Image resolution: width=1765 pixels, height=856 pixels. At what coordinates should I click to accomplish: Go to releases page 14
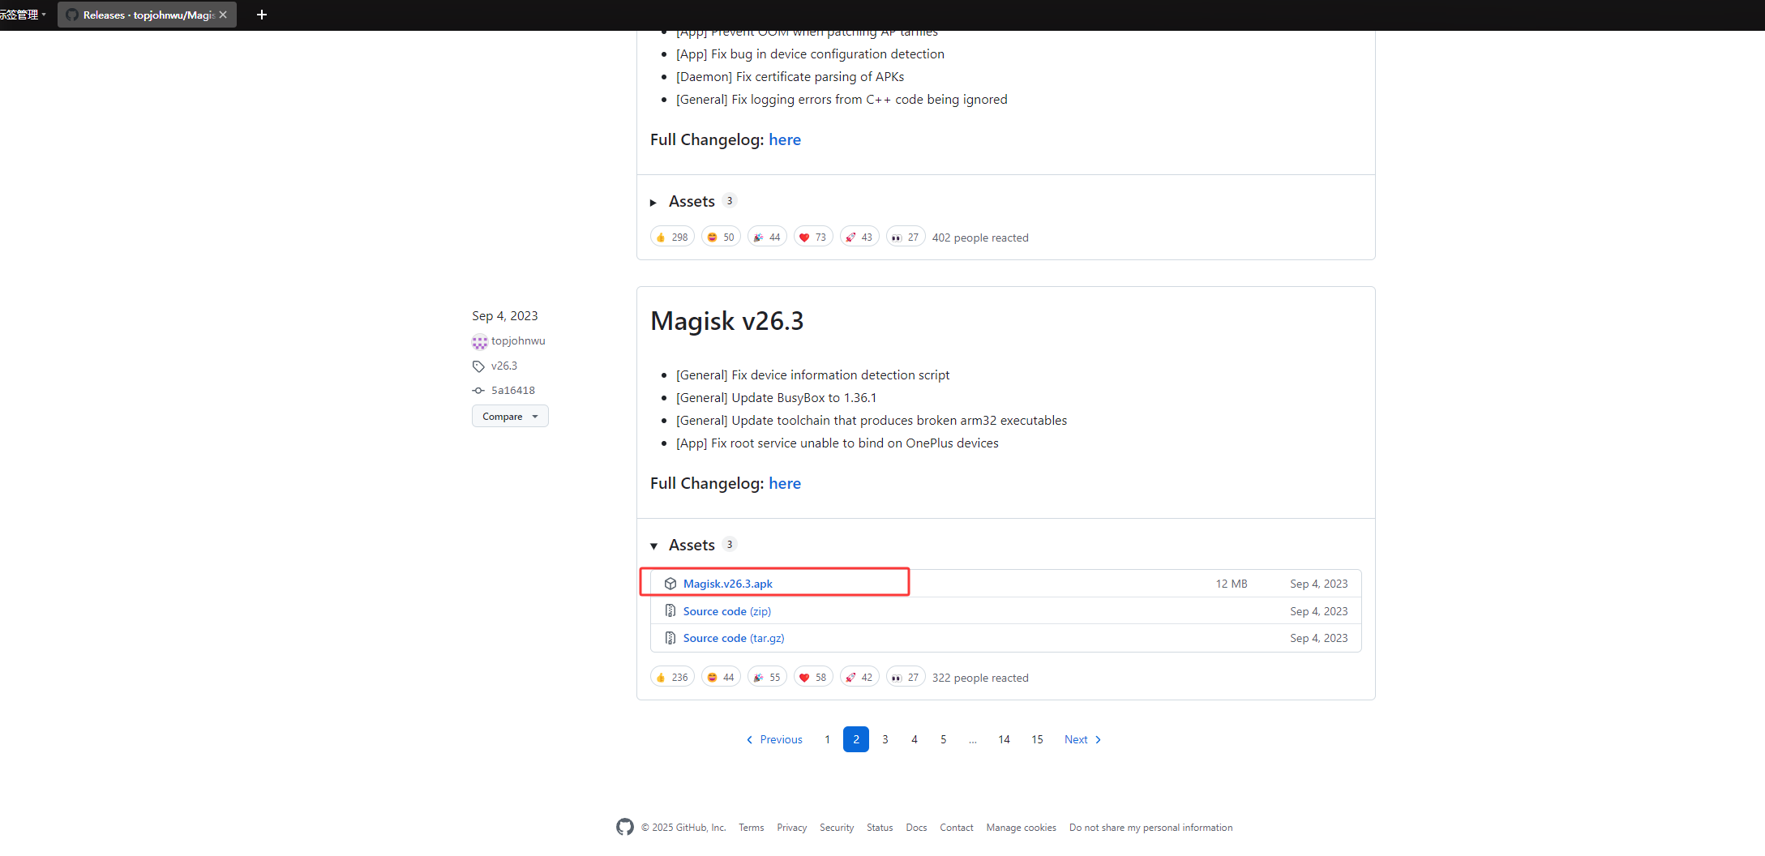click(x=1004, y=739)
